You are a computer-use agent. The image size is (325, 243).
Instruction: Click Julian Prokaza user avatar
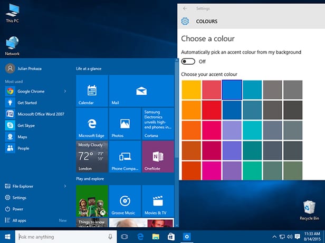(10, 68)
